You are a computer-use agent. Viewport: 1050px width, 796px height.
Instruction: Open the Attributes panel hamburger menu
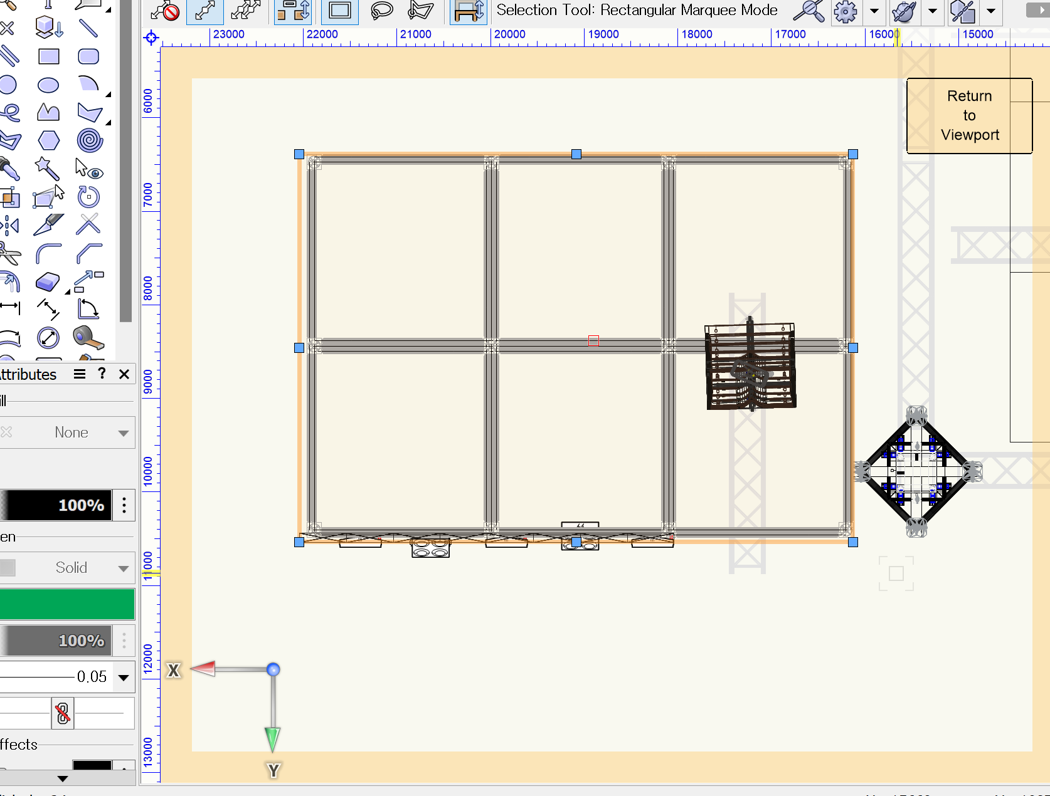coord(79,374)
